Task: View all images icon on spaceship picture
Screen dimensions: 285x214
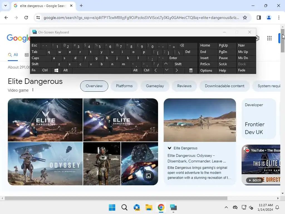Action: pyautogui.click(x=148, y=176)
